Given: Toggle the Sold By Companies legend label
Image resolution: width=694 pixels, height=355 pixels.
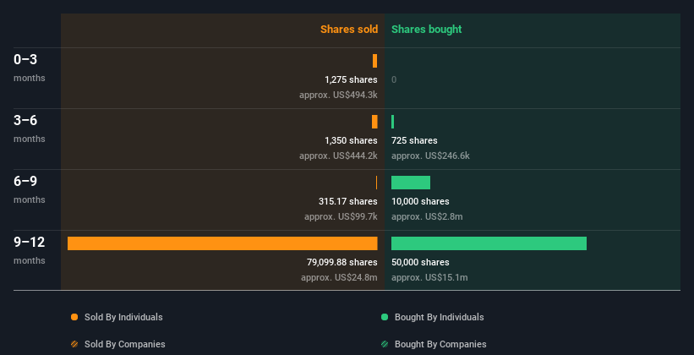Looking at the screenshot, I should pos(125,344).
